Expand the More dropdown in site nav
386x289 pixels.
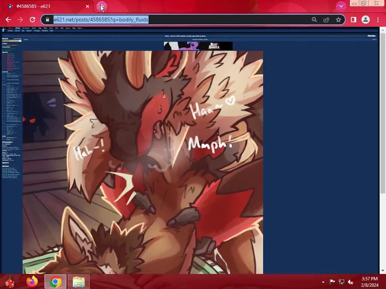[x=80, y=28]
